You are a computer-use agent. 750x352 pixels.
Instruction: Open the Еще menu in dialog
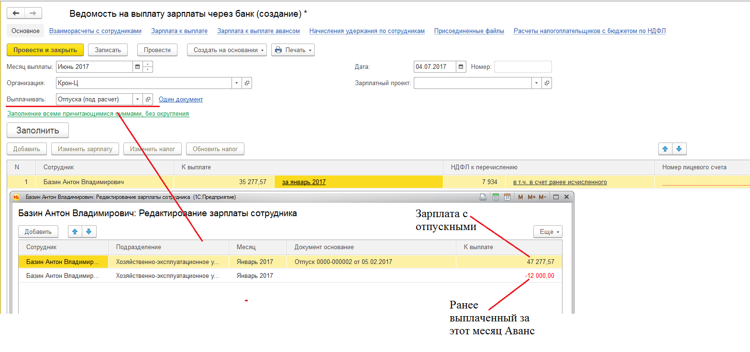548,231
